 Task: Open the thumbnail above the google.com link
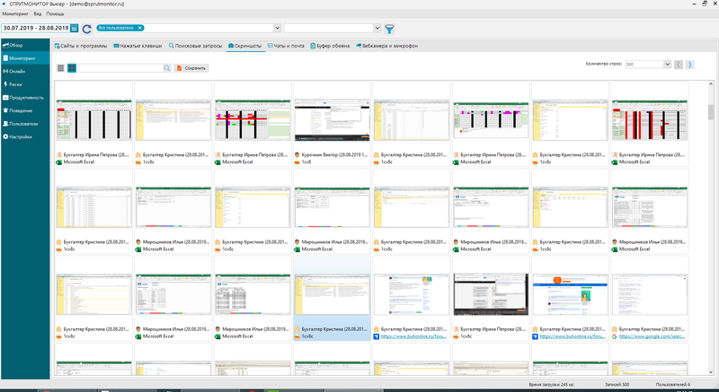click(649, 294)
